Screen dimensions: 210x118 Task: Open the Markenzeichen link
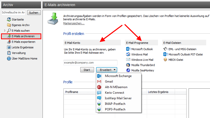click(x=74, y=23)
